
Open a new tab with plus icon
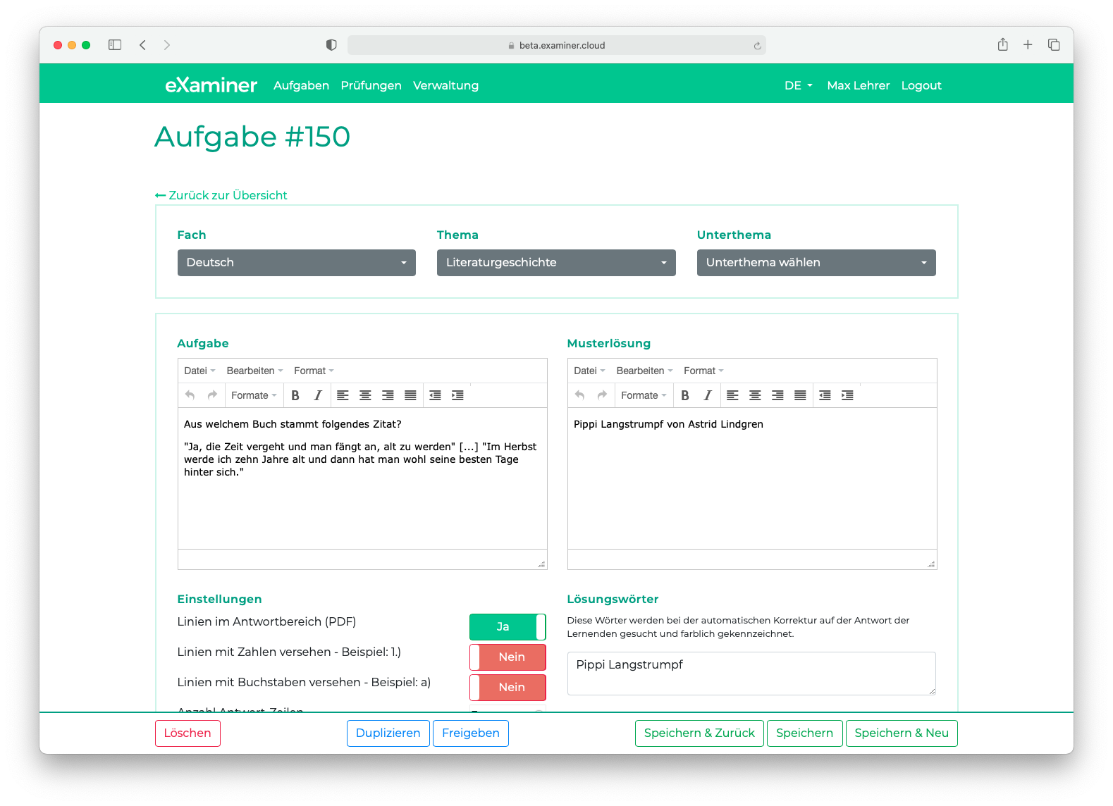(x=1028, y=45)
